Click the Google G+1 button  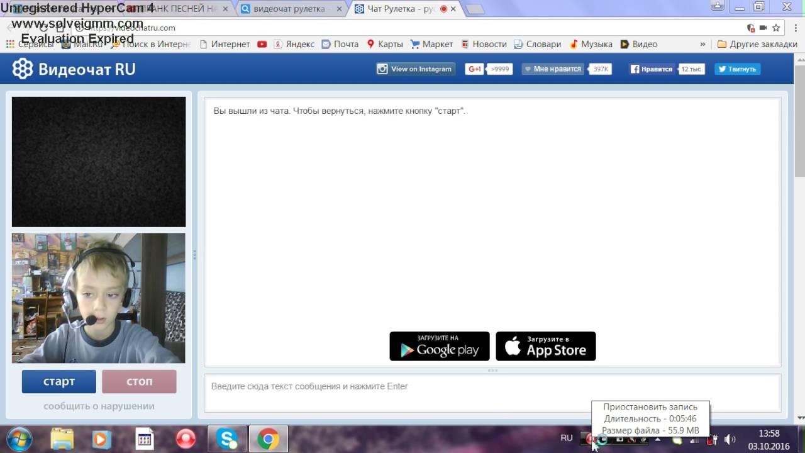pos(474,69)
